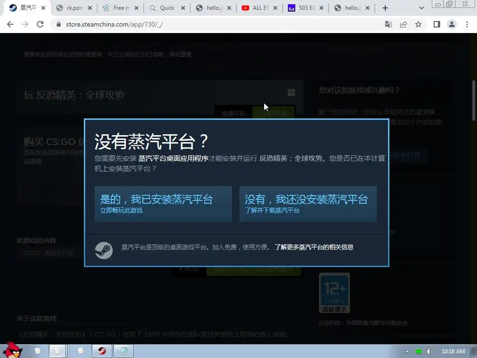
Task: Click the Steam logo in dialog footer
Action: point(104,250)
